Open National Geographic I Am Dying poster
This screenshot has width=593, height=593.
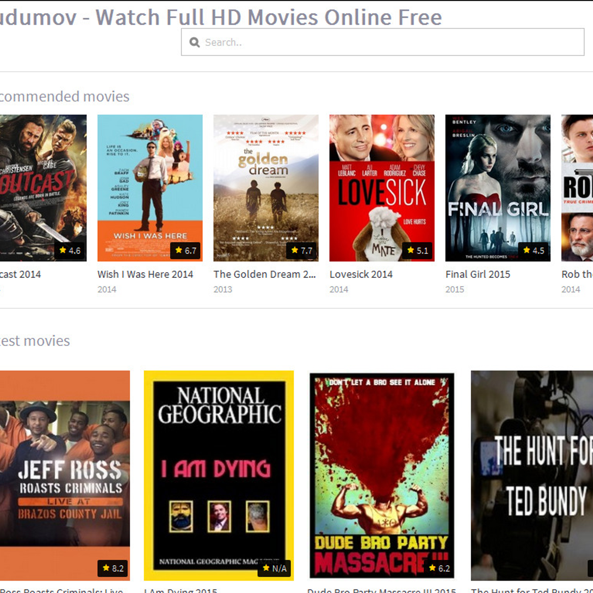pos(219,476)
